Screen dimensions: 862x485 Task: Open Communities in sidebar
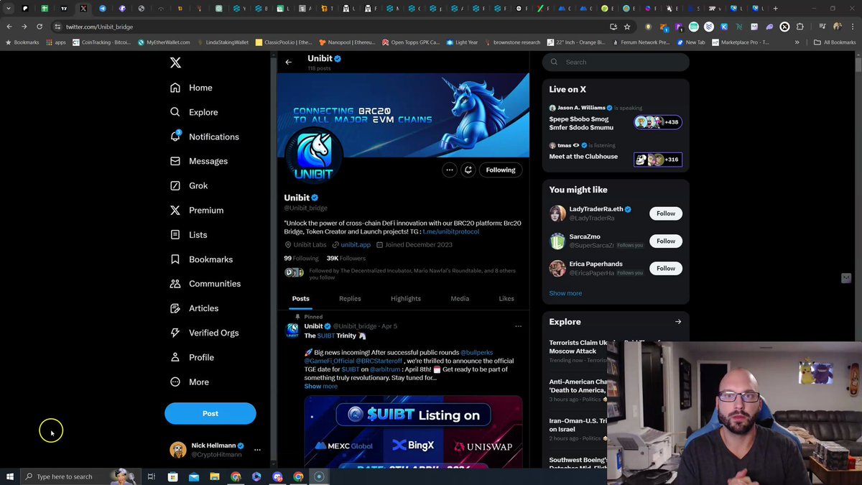[x=205, y=284]
